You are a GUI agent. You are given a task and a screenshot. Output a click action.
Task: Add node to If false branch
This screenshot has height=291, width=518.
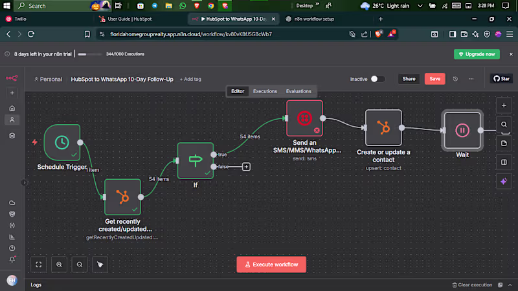(246, 167)
